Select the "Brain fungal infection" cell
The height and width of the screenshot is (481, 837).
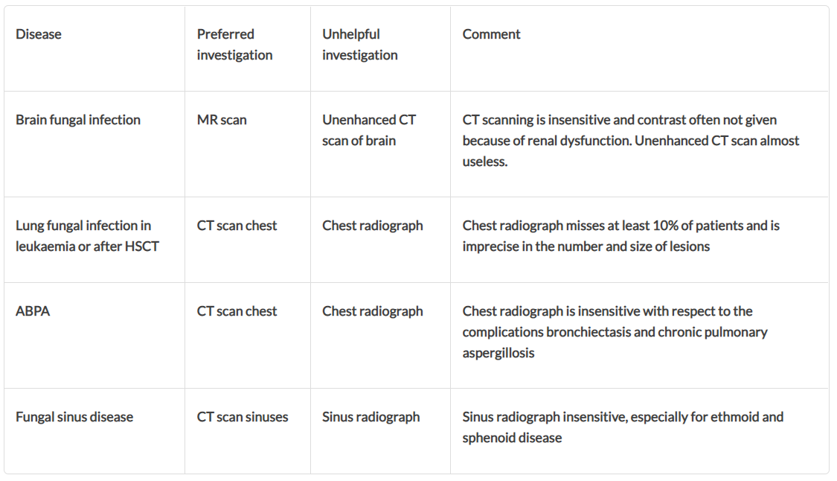pos(78,120)
